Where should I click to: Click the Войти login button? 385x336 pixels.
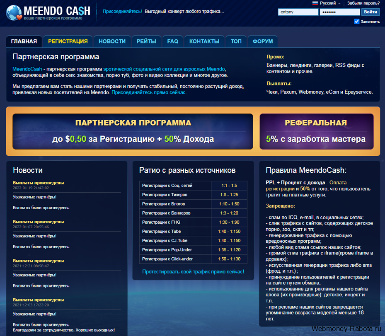(x=370, y=12)
